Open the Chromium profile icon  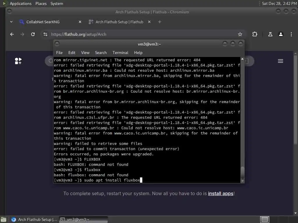click(x=281, y=34)
